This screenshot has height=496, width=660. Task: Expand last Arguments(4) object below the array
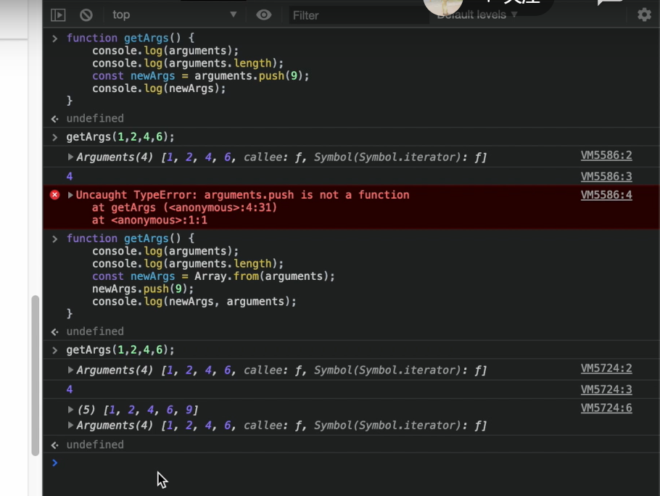(71, 426)
